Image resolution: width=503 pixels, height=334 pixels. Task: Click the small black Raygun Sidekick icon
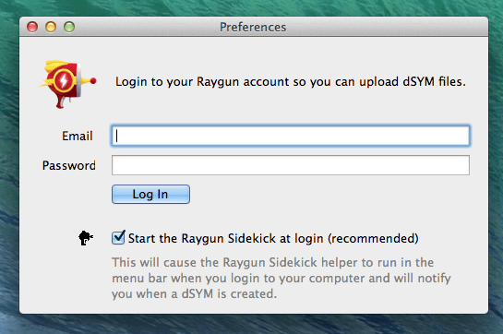point(86,238)
